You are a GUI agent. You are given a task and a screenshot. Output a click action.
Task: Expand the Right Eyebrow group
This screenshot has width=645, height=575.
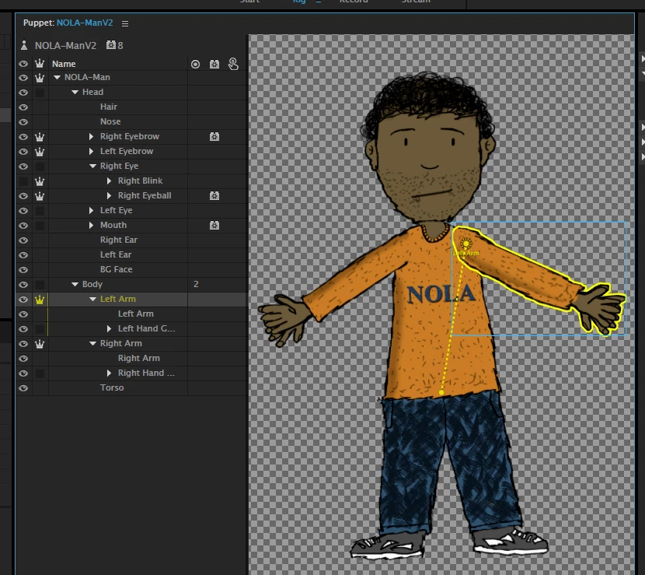(92, 136)
